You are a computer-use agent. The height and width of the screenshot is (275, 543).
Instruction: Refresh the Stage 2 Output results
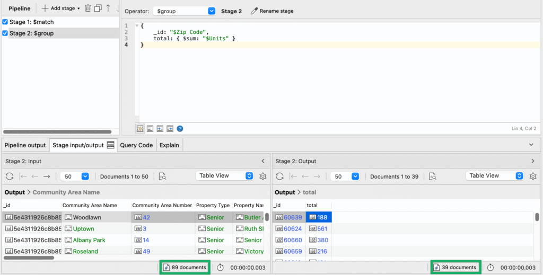280,176
